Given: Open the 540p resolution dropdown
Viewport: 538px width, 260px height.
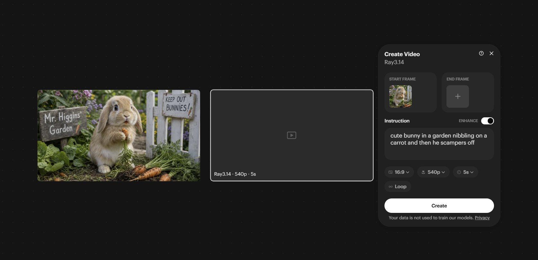Looking at the screenshot, I should point(433,172).
